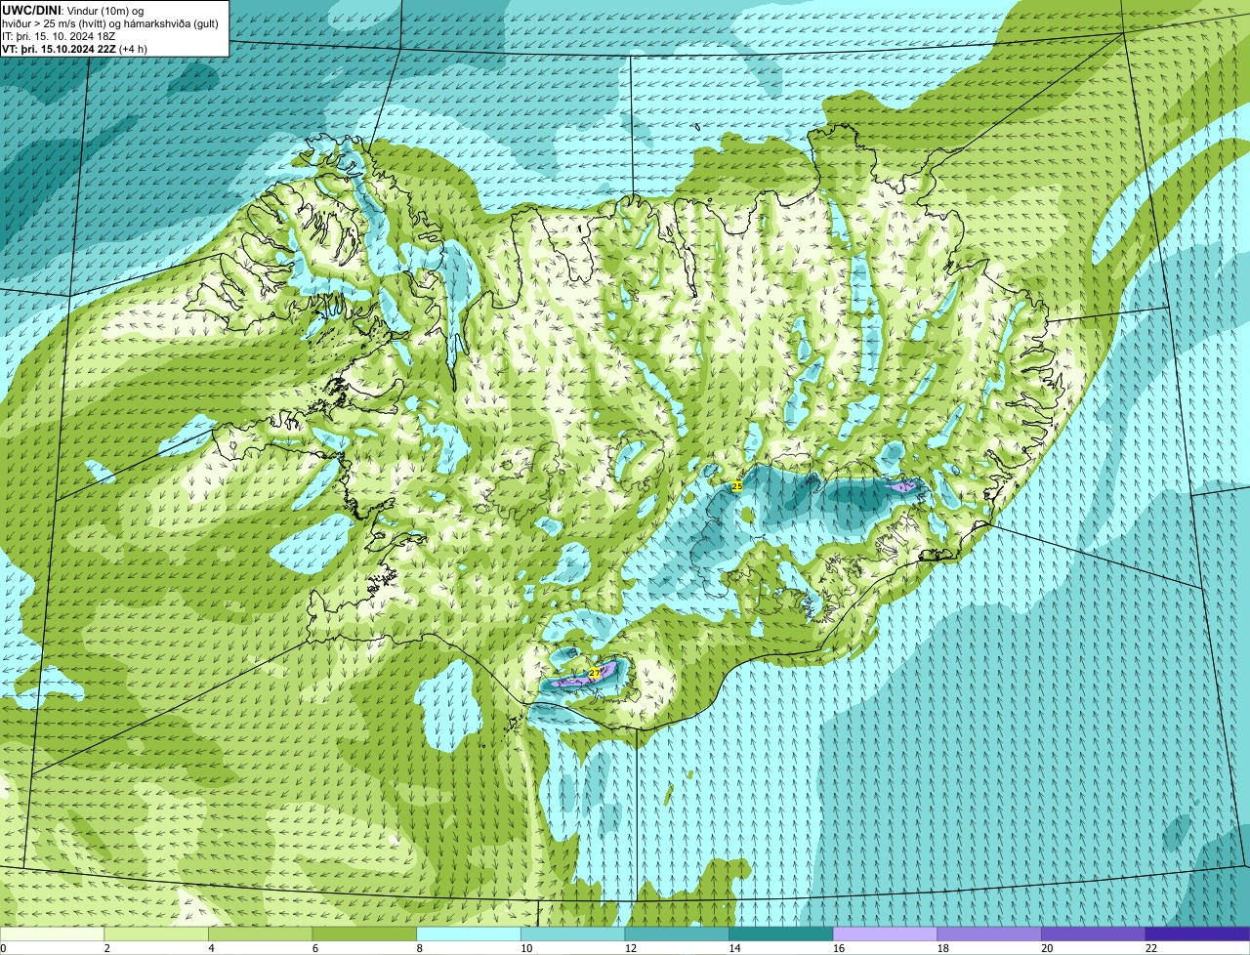Click the yellow gust label 27
The width and height of the screenshot is (1250, 955).
point(594,673)
